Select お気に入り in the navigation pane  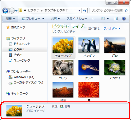18,27
